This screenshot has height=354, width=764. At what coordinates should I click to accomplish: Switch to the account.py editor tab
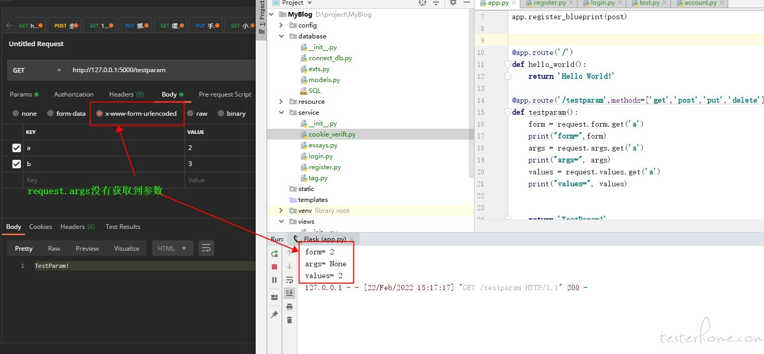click(x=700, y=3)
